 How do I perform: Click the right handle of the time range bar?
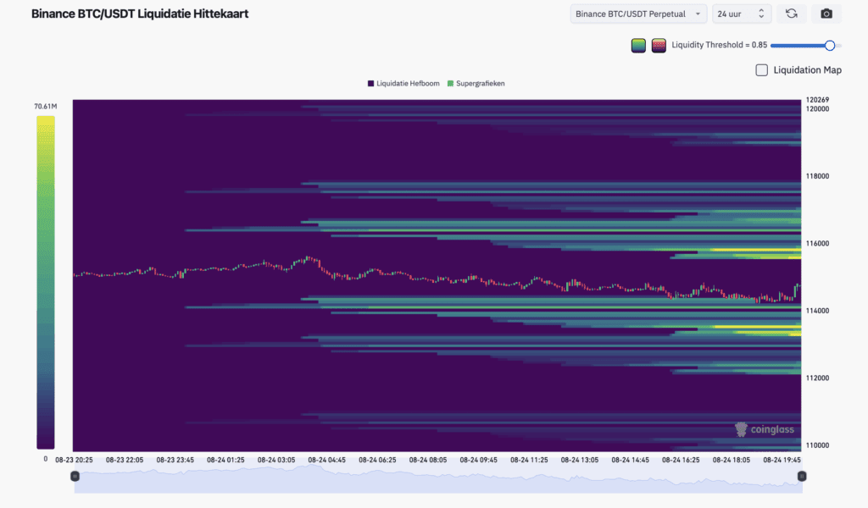[x=802, y=477]
